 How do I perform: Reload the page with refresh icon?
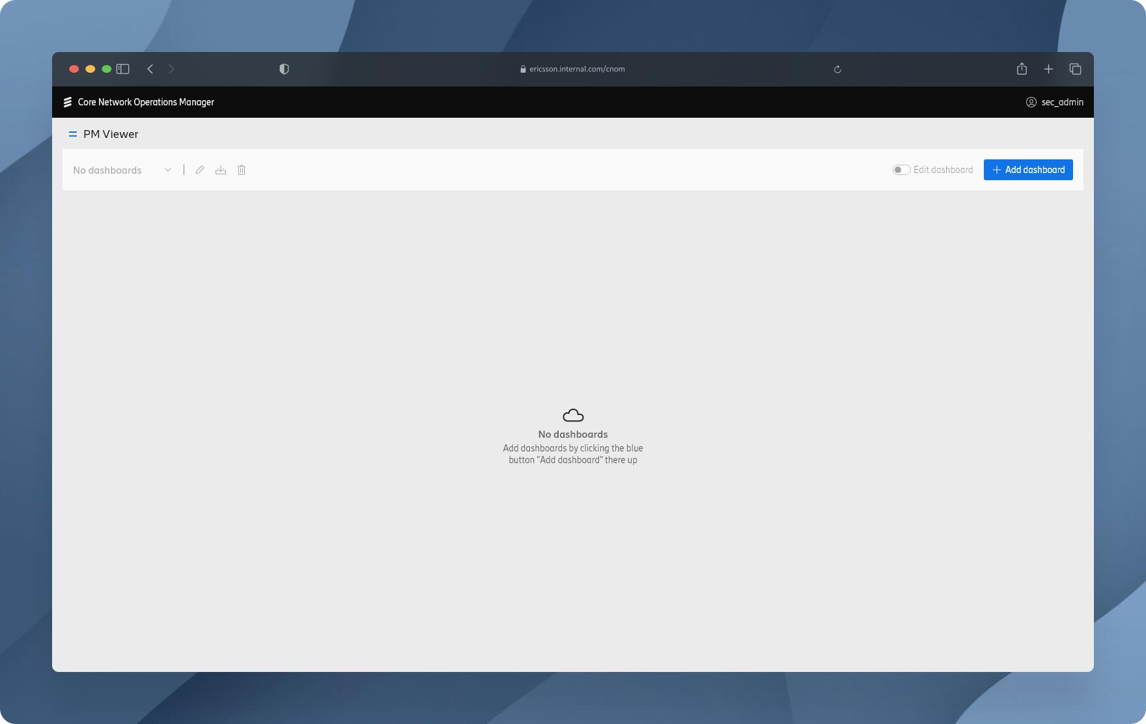(837, 69)
